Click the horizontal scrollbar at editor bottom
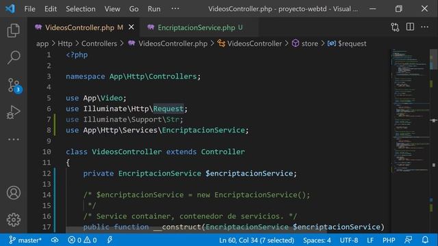438x246 pixels. pos(196,230)
